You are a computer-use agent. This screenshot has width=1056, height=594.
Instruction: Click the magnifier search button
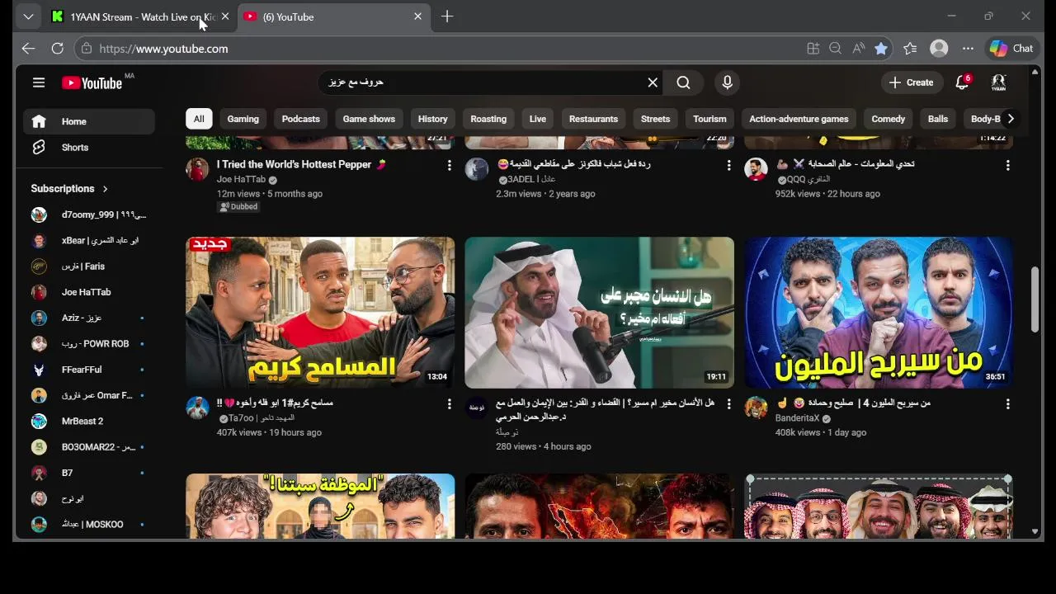683,82
